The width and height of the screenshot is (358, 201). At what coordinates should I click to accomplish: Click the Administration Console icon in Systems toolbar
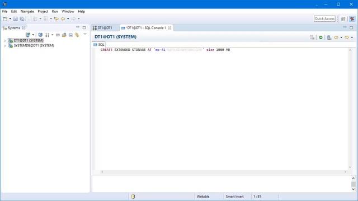tap(40, 35)
